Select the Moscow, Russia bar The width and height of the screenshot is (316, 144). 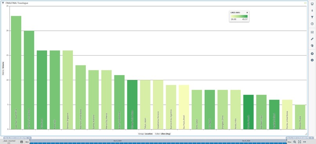click(x=300, y=117)
